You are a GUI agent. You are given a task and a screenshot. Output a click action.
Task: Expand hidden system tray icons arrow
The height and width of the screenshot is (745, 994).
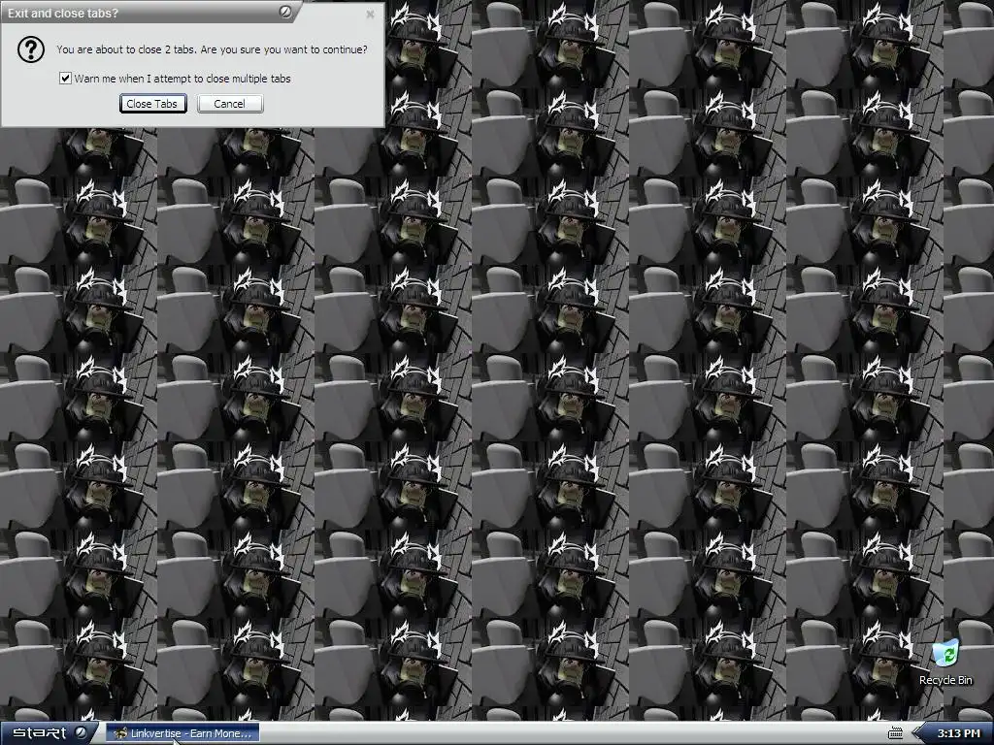[917, 733]
